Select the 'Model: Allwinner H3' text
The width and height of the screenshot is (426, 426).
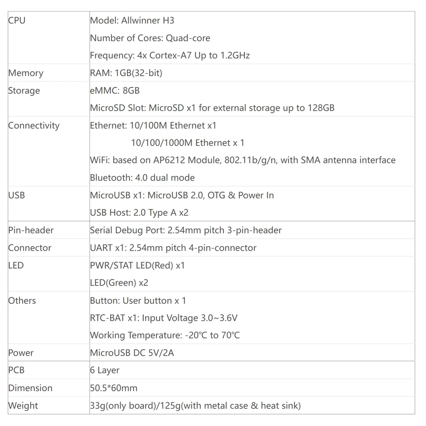pos(135,20)
